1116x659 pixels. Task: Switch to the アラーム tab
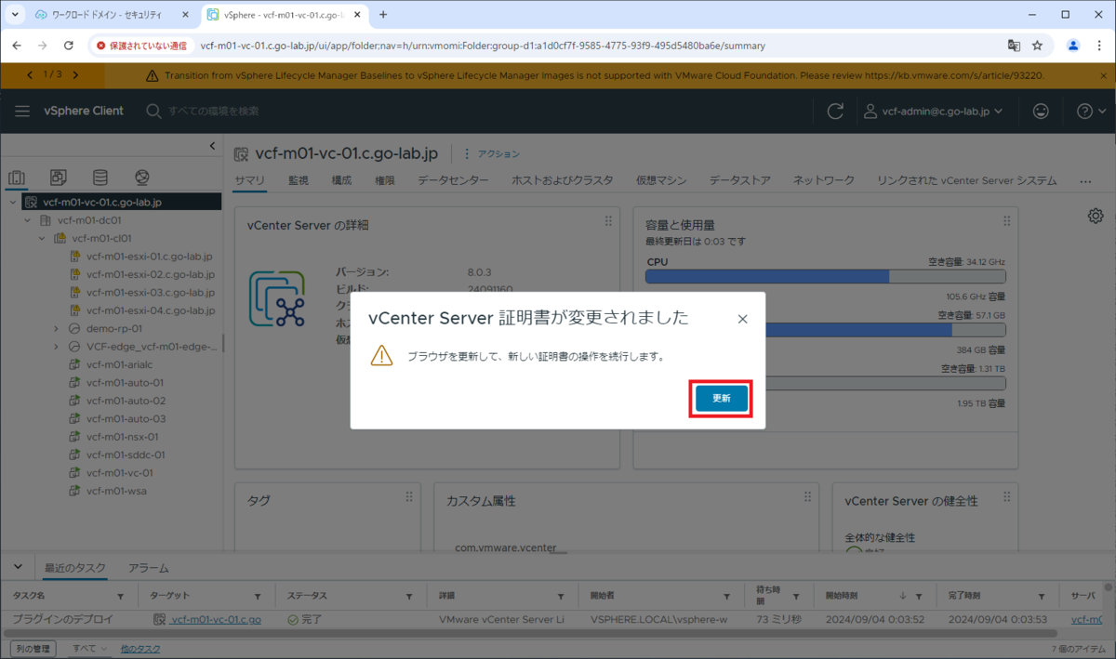point(149,568)
